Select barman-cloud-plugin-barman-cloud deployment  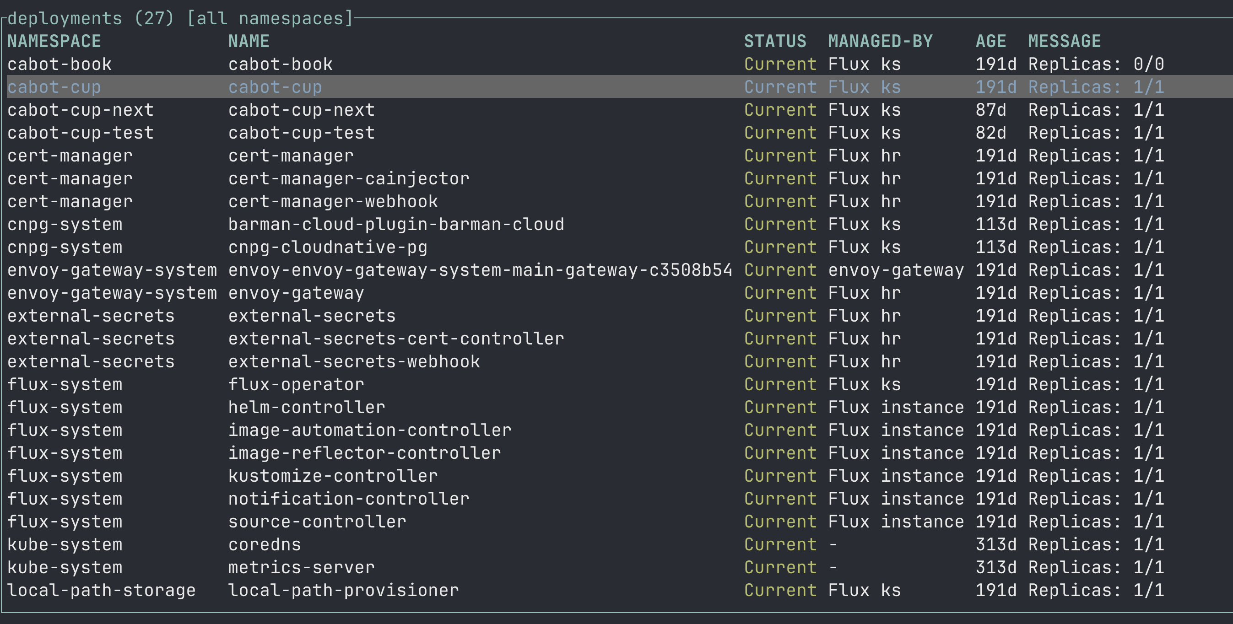click(x=396, y=225)
